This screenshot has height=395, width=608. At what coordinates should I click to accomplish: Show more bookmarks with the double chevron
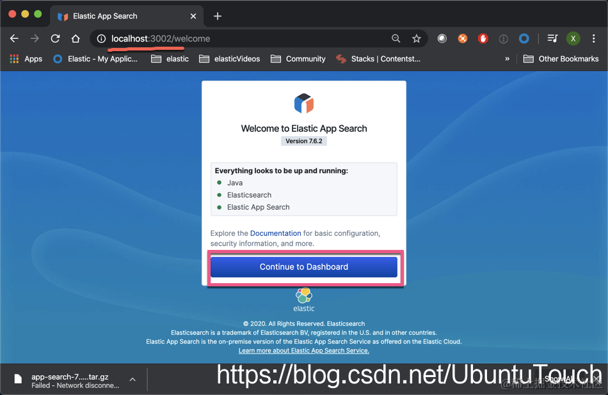[x=507, y=59]
